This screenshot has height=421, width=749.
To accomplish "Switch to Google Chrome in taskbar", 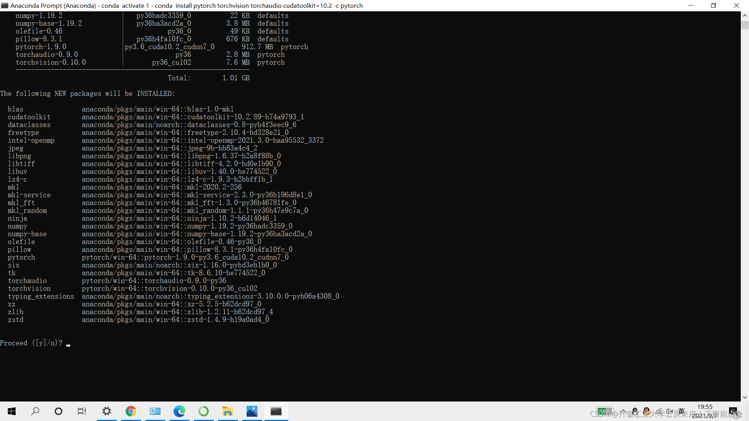I will click(131, 411).
